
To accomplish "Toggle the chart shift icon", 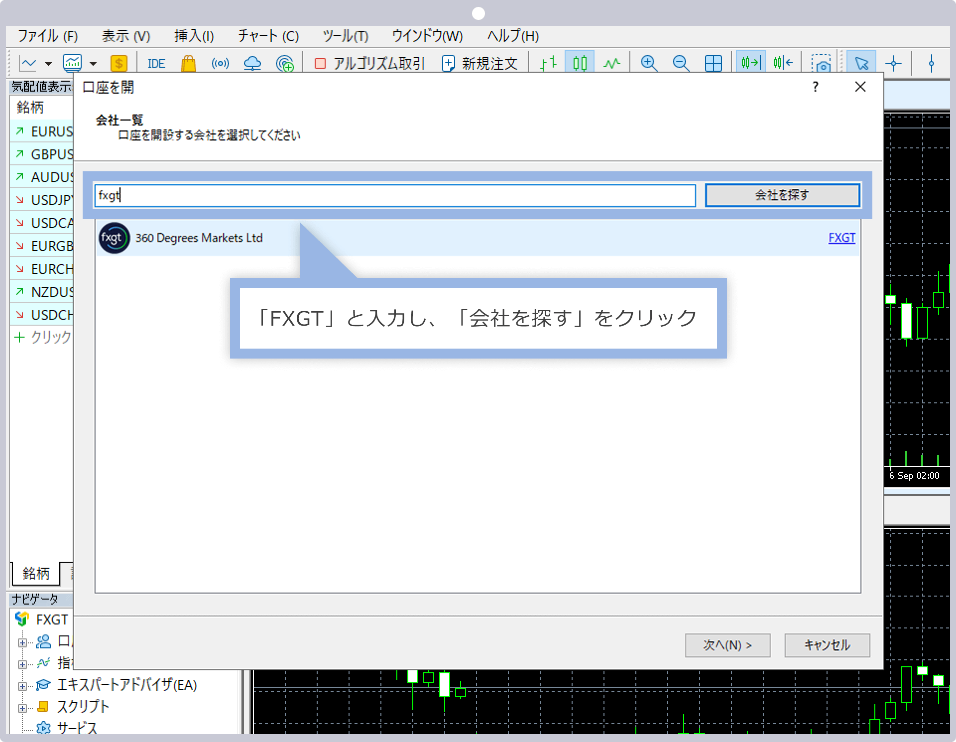I will click(x=783, y=63).
